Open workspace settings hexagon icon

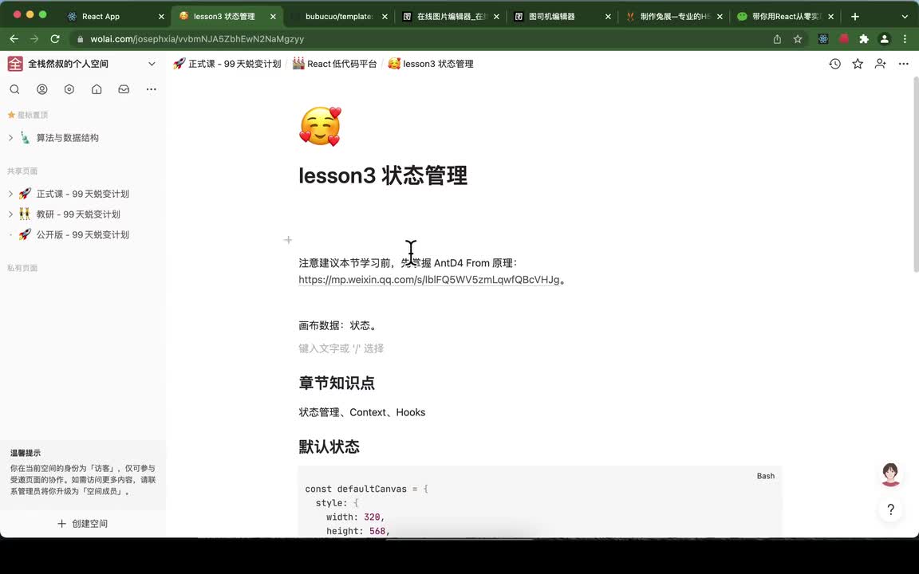pyautogui.click(x=69, y=89)
